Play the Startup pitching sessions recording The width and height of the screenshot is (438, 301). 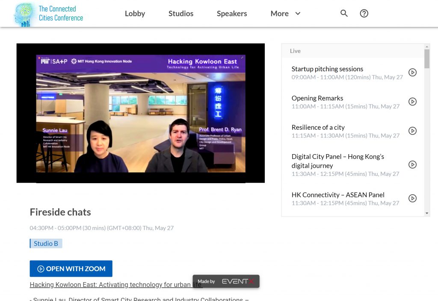[x=412, y=73]
